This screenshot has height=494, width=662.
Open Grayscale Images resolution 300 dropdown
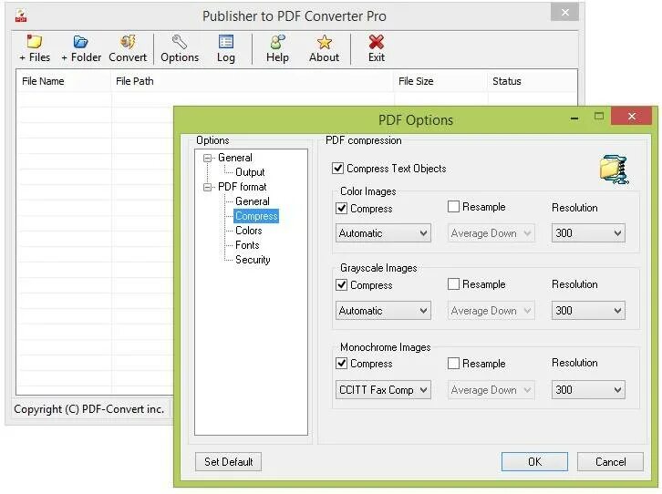pos(588,311)
